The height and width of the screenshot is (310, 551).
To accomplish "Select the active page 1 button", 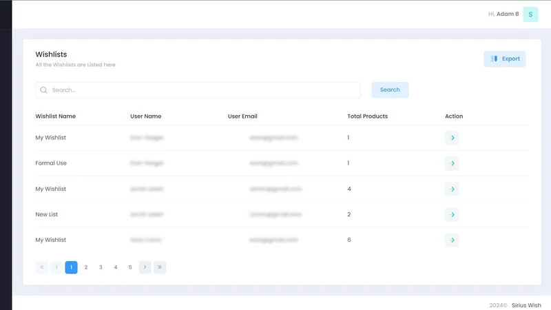I will [71, 267].
